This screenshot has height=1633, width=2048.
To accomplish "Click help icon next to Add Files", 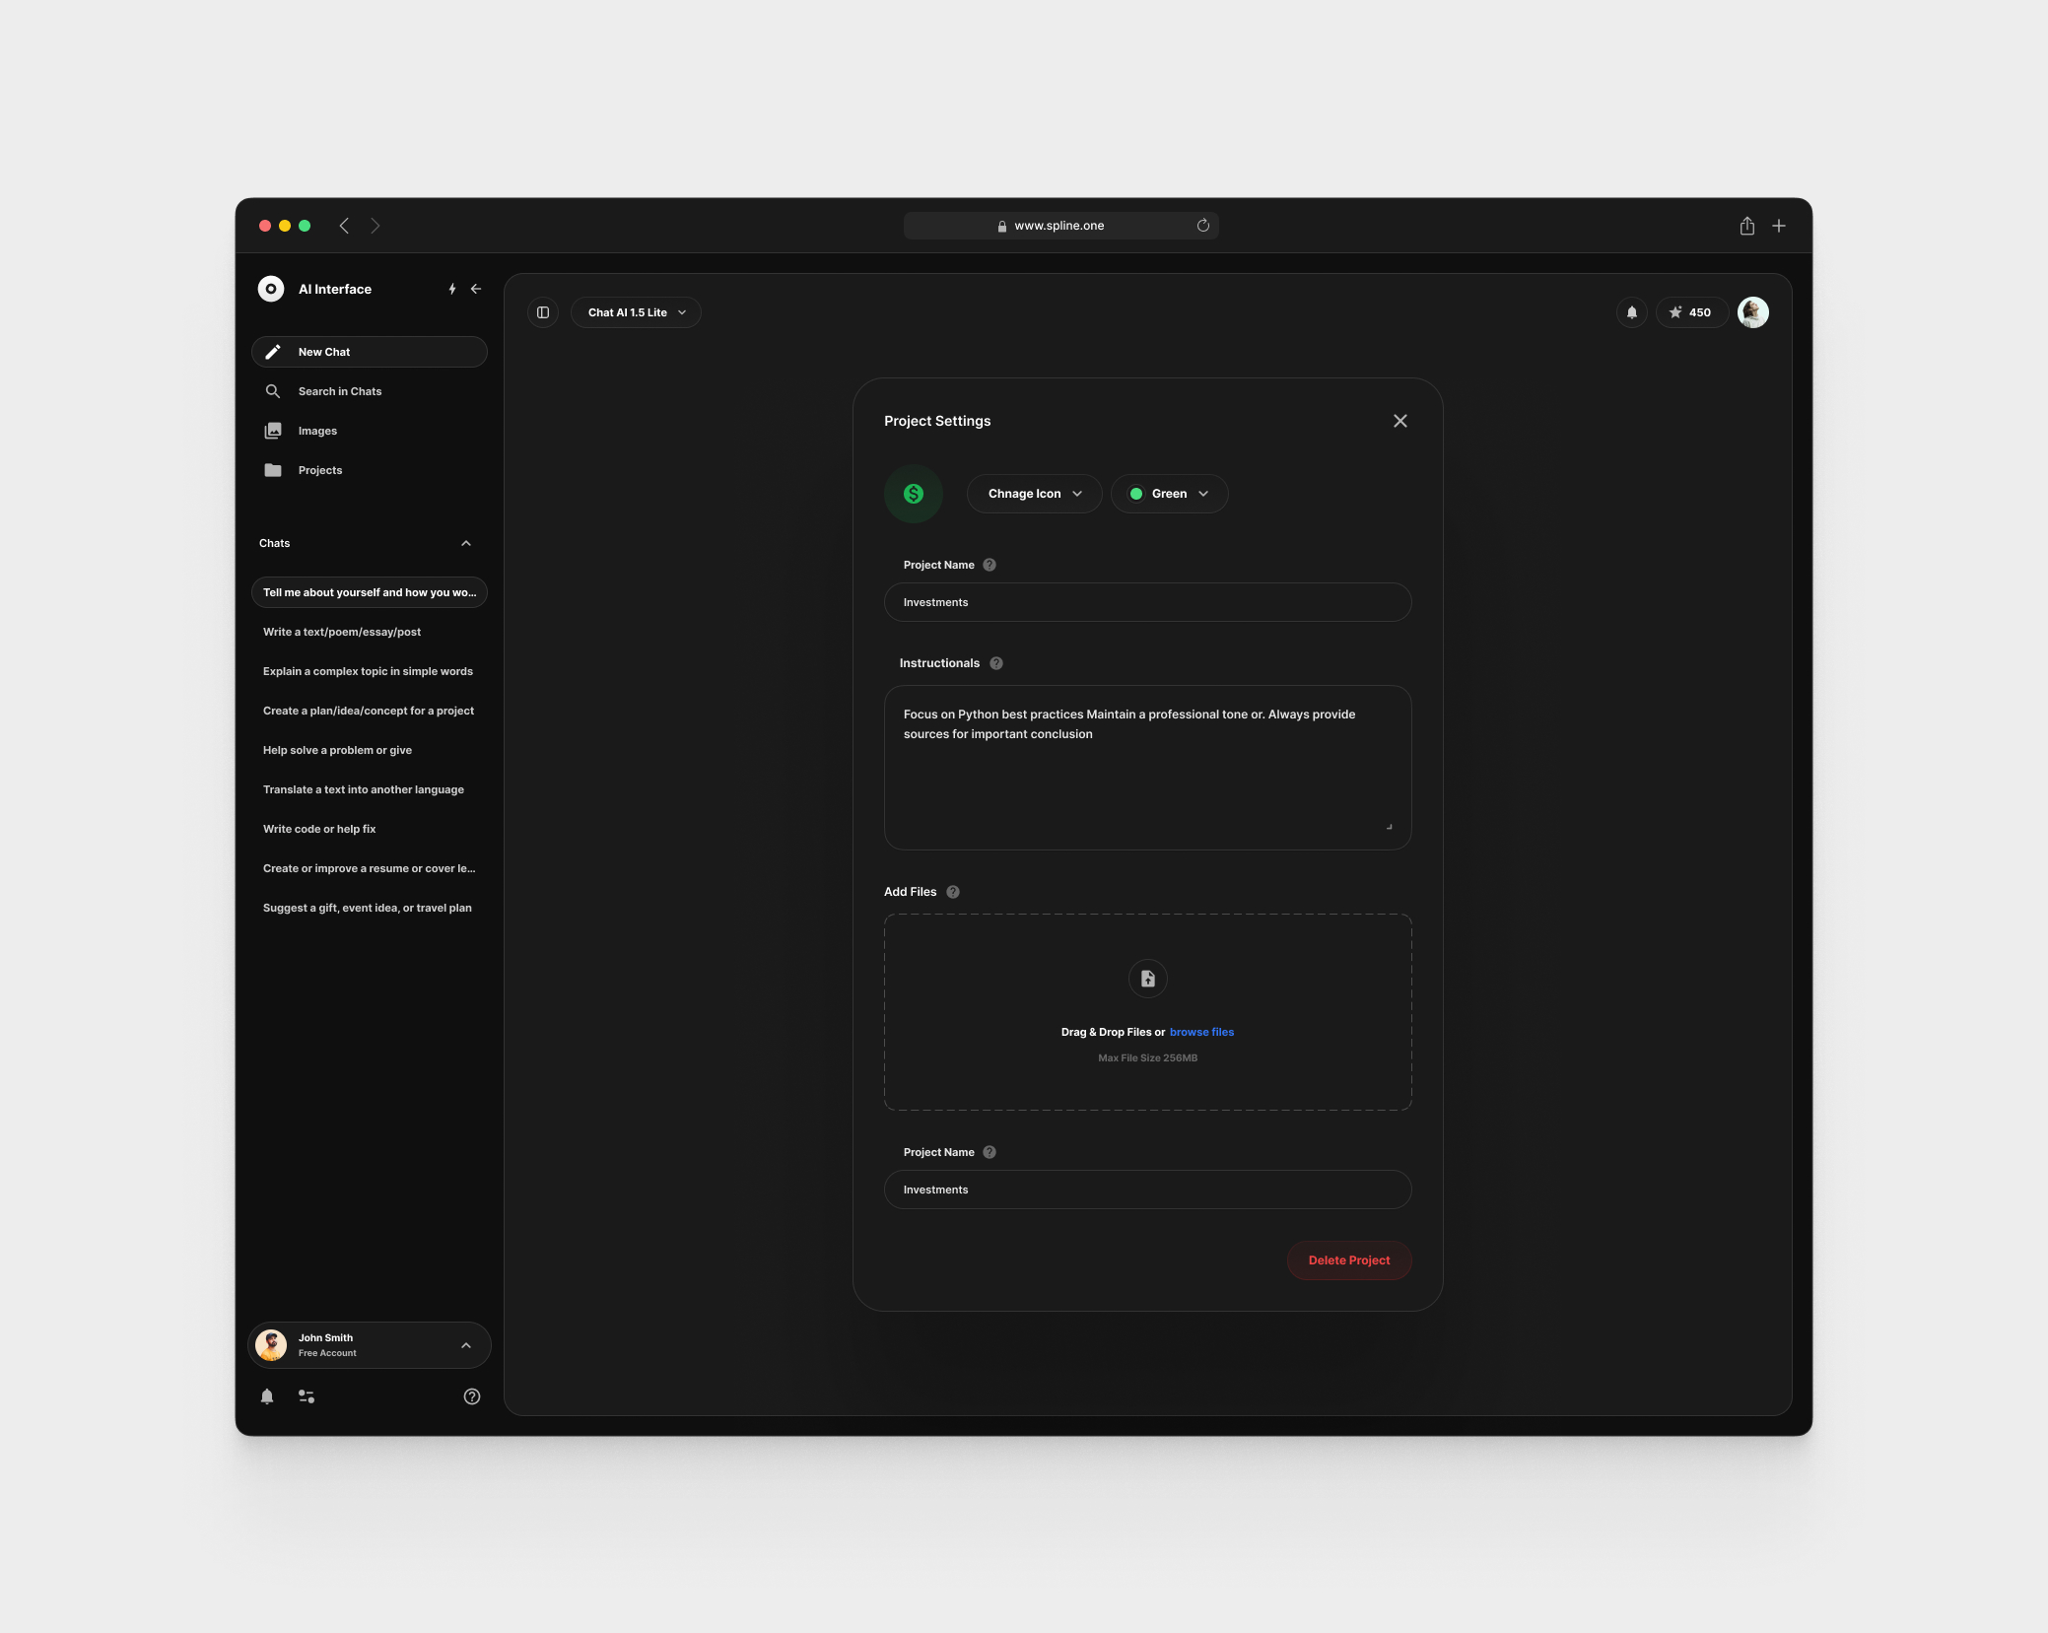I will [953, 892].
